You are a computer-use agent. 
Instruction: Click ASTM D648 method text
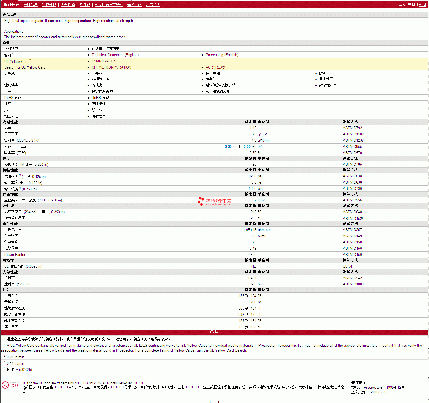pos(352,212)
